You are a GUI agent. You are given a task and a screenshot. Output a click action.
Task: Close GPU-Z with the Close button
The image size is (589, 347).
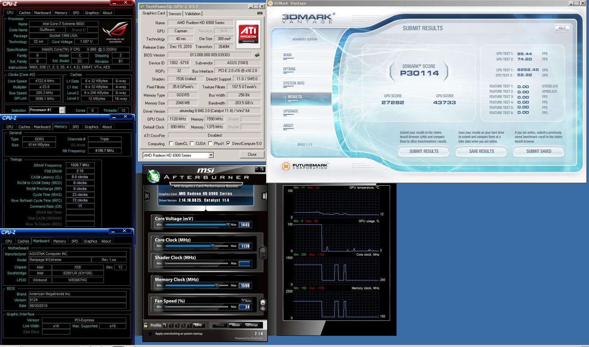pos(252,154)
